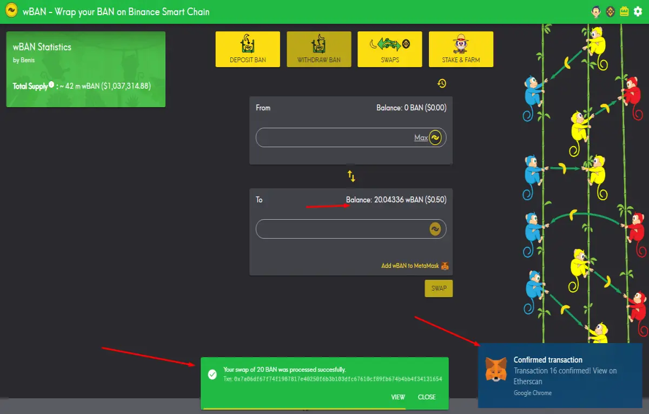Open the Swaps tab
The width and height of the screenshot is (649, 414).
tap(390, 49)
